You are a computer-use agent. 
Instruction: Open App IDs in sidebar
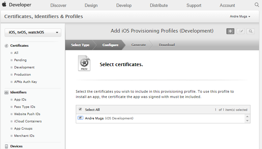[x=20, y=100]
